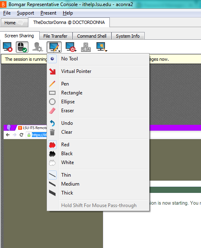201x248 pixels.
Task: Click the stop screen sharing monitor icon
Action: point(8,47)
